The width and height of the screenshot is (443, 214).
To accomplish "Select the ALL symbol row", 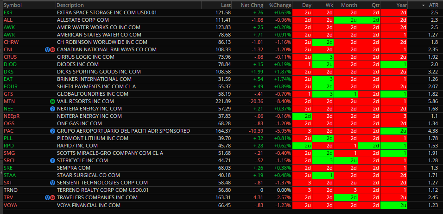I will 8,20.
